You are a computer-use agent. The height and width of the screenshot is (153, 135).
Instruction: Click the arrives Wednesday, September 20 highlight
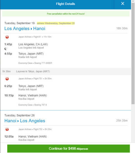click(x=56, y=23)
